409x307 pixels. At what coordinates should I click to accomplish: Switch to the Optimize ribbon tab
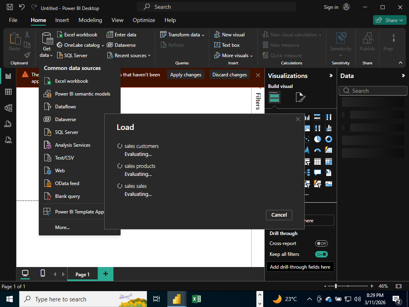[144, 20]
